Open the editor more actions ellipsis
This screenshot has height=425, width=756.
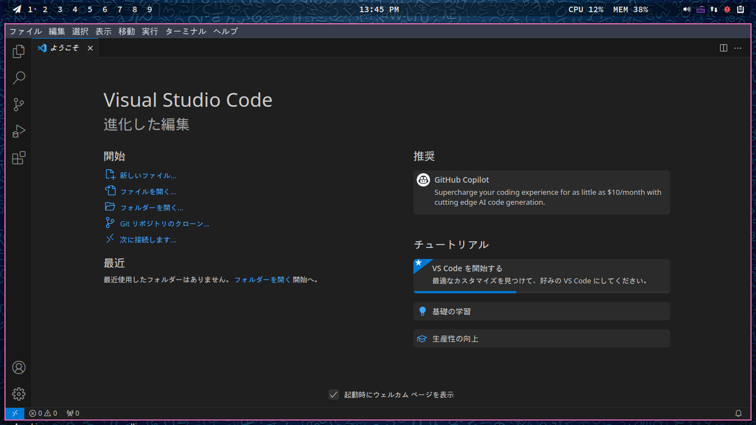(x=738, y=48)
